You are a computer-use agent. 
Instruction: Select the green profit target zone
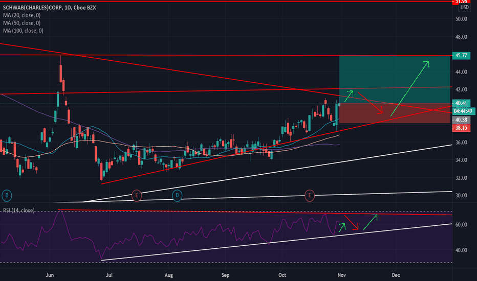[x=395, y=79]
